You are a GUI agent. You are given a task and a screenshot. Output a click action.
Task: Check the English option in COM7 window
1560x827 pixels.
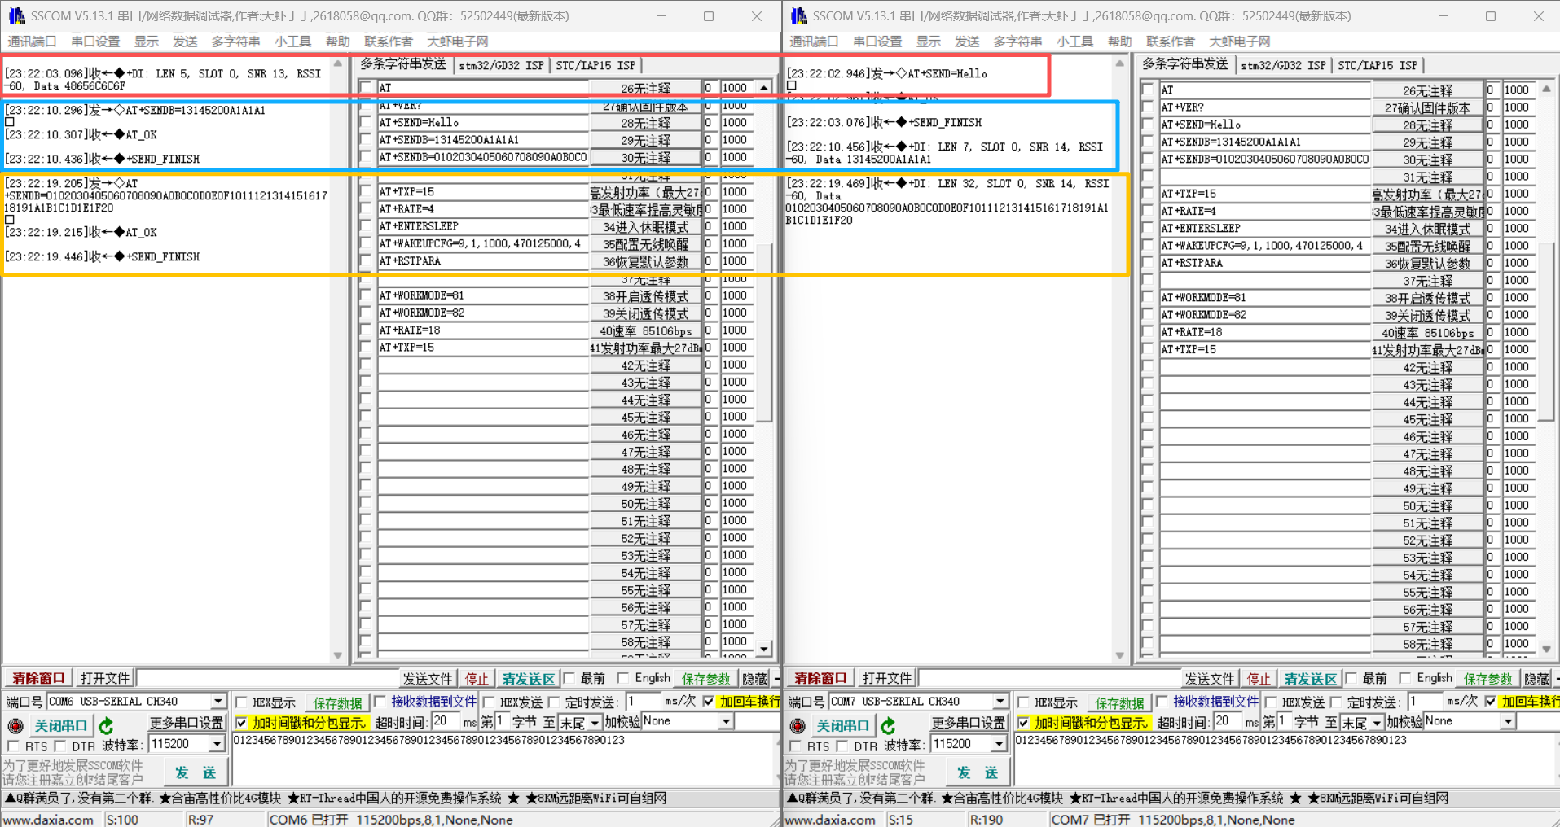pyautogui.click(x=1405, y=677)
